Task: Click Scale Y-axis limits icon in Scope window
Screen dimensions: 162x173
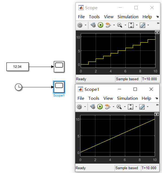Action: coord(131,25)
